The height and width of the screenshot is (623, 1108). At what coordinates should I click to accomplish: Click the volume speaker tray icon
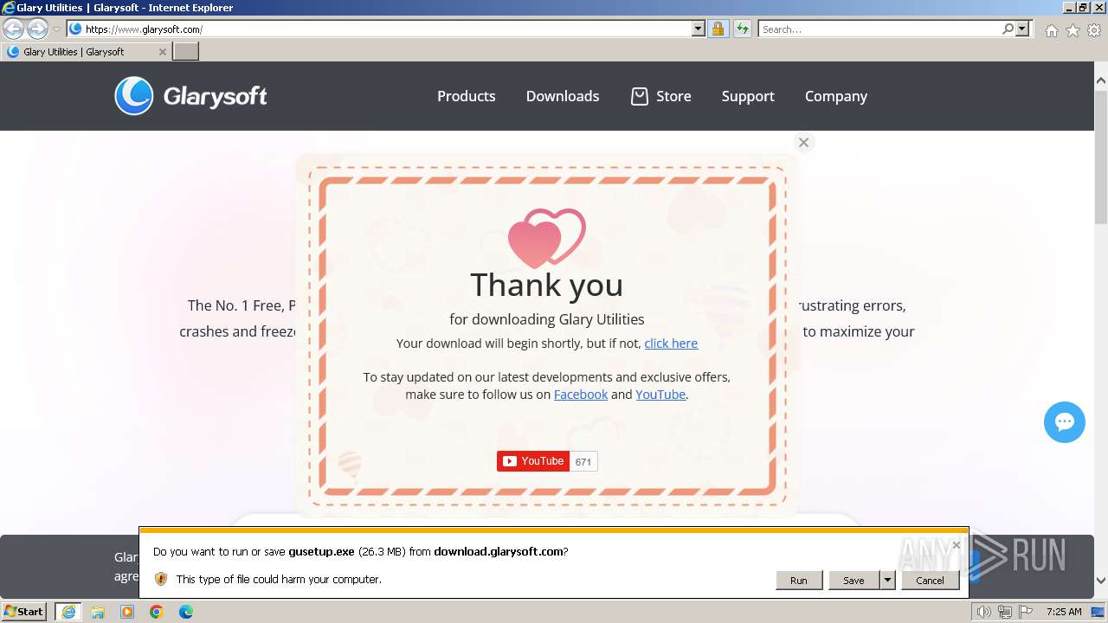click(984, 612)
